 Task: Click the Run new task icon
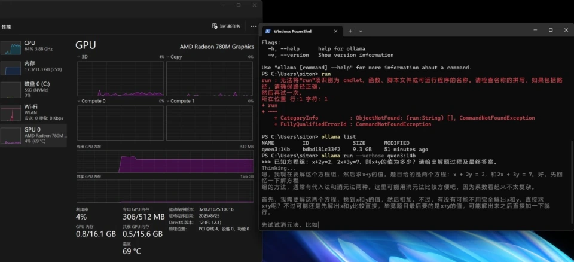pos(215,26)
